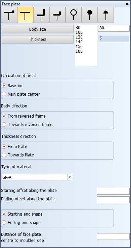Screen dimensions: 131x248
Task: Choose Towards reversed frame body direction
Action: [27, 125]
